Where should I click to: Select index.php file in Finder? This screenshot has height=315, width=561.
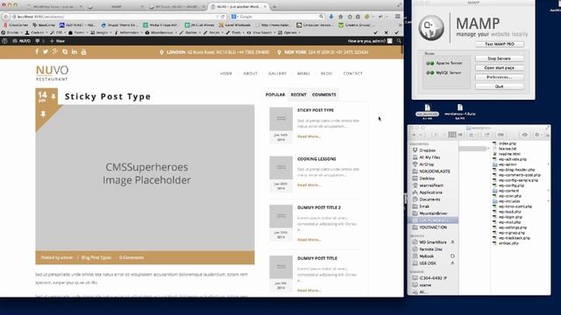pos(508,143)
